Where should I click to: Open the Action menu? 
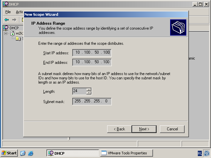pyautogui.click(x=19, y=12)
